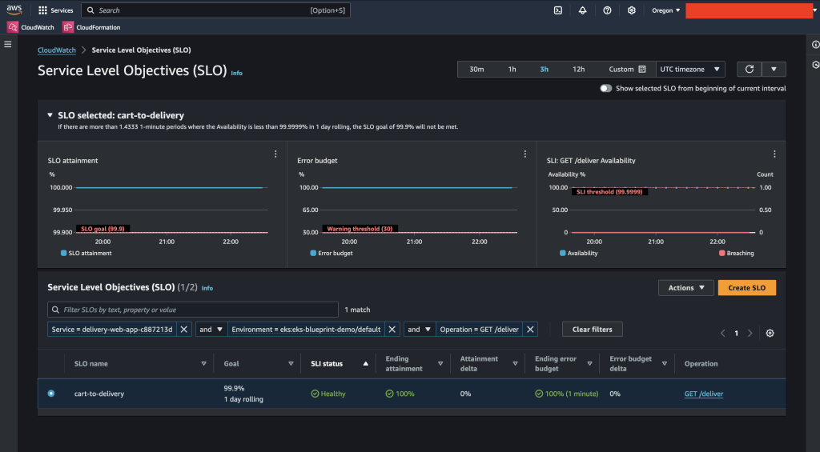
Task: Open table preferences gear icon
Action: point(770,334)
